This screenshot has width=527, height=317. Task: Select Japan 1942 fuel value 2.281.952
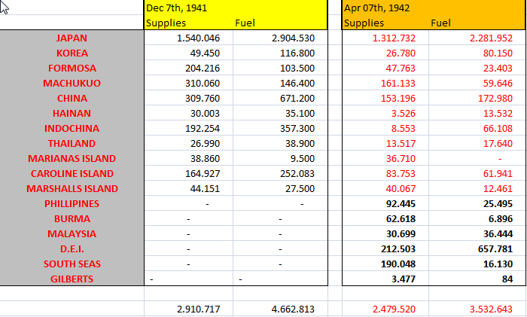coord(477,38)
